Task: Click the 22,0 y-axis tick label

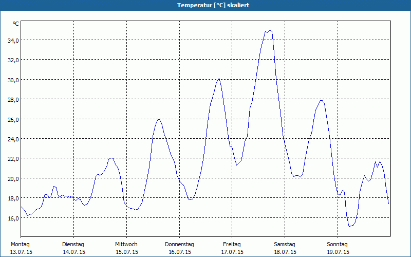Action: (x=12, y=159)
